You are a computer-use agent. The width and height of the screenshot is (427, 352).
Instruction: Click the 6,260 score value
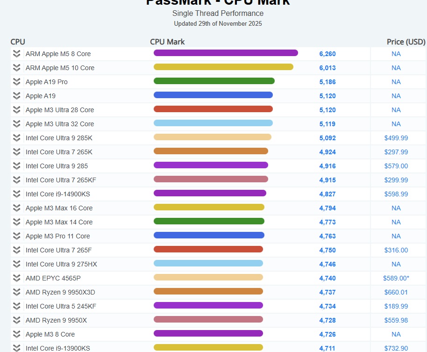(327, 54)
